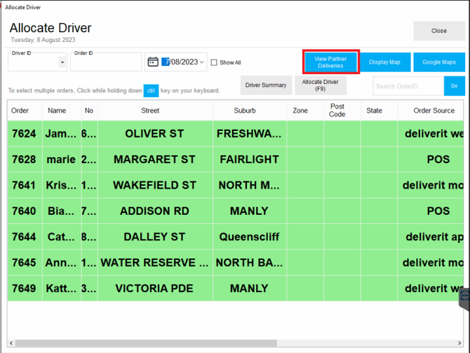The height and width of the screenshot is (353, 470).
Task: Click the blue ctrl key icon
Action: tap(151, 90)
